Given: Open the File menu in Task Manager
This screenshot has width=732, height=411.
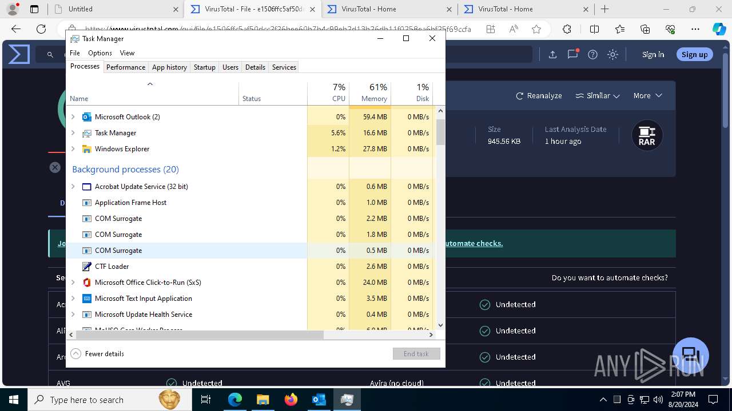Looking at the screenshot, I should (75, 53).
